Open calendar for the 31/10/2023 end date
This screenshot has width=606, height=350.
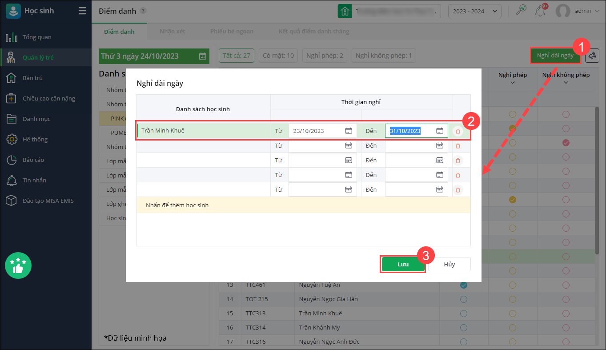click(x=440, y=131)
